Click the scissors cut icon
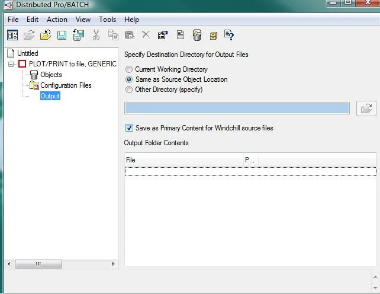This screenshot has width=380, height=294. (96, 35)
